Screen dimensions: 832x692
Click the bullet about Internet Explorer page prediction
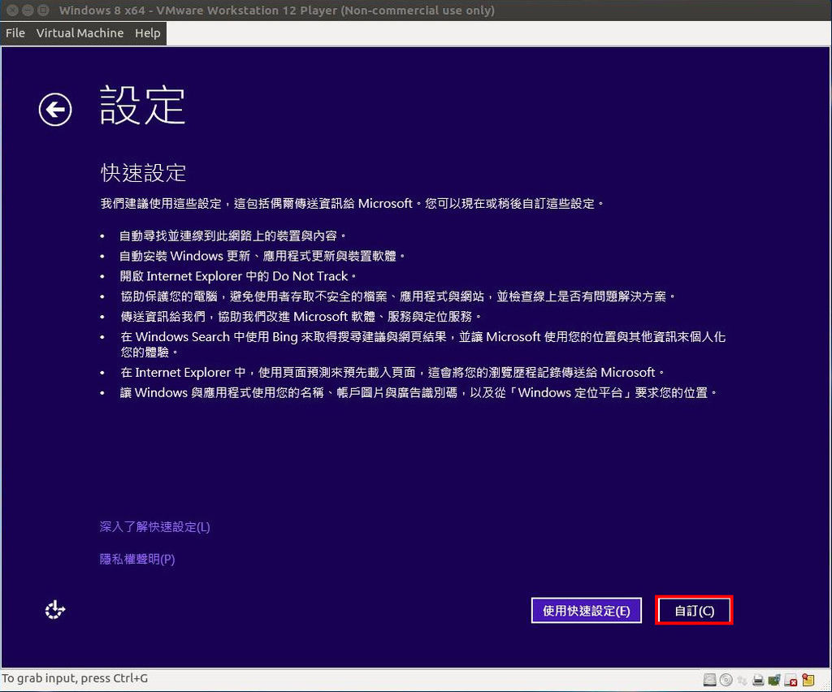pos(392,373)
